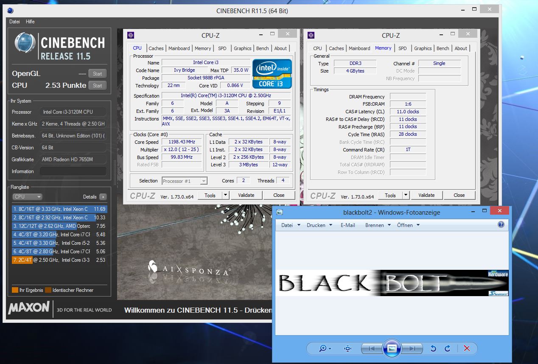Click the Black Bolt banner image
The width and height of the screenshot is (538, 364).
coord(392,283)
